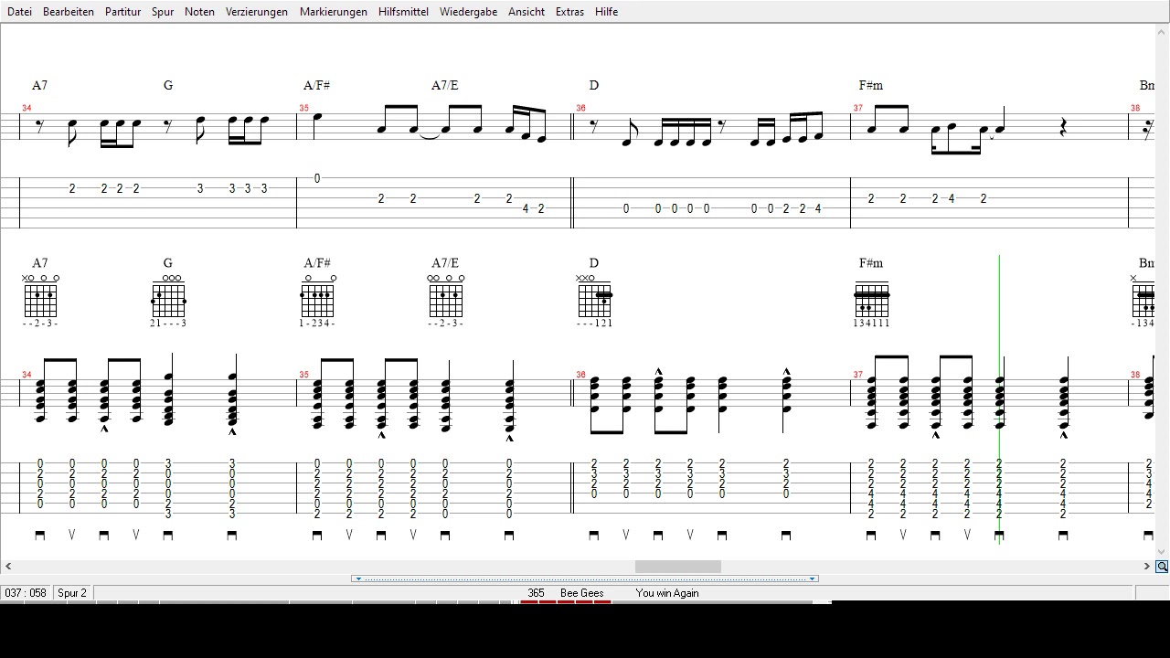This screenshot has width=1170, height=658.
Task: Click the A7/E chord name in melody staff
Action: point(445,85)
